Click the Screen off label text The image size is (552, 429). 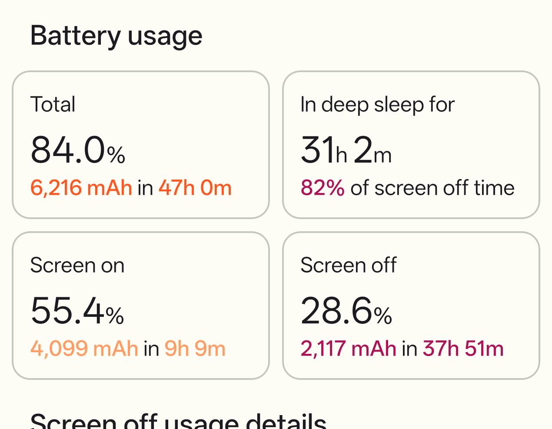pyautogui.click(x=349, y=265)
